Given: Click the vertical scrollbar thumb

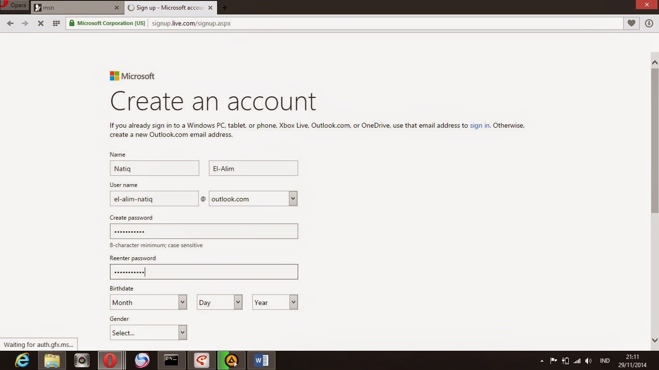Looking at the screenshot, I should 655,140.
